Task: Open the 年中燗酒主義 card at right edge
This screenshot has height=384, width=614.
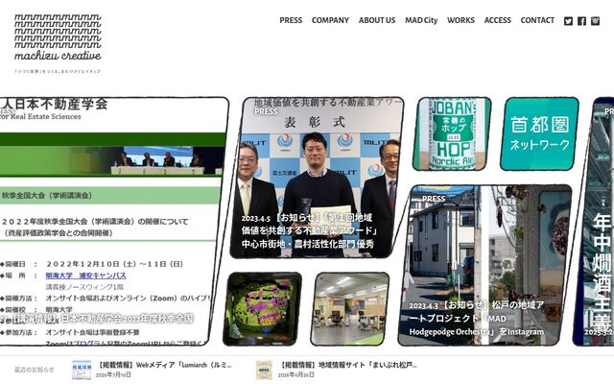Action: point(595,222)
